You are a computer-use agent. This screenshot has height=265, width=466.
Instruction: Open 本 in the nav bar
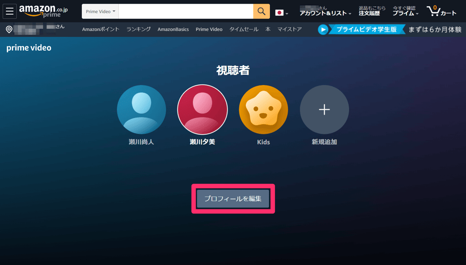[268, 29]
